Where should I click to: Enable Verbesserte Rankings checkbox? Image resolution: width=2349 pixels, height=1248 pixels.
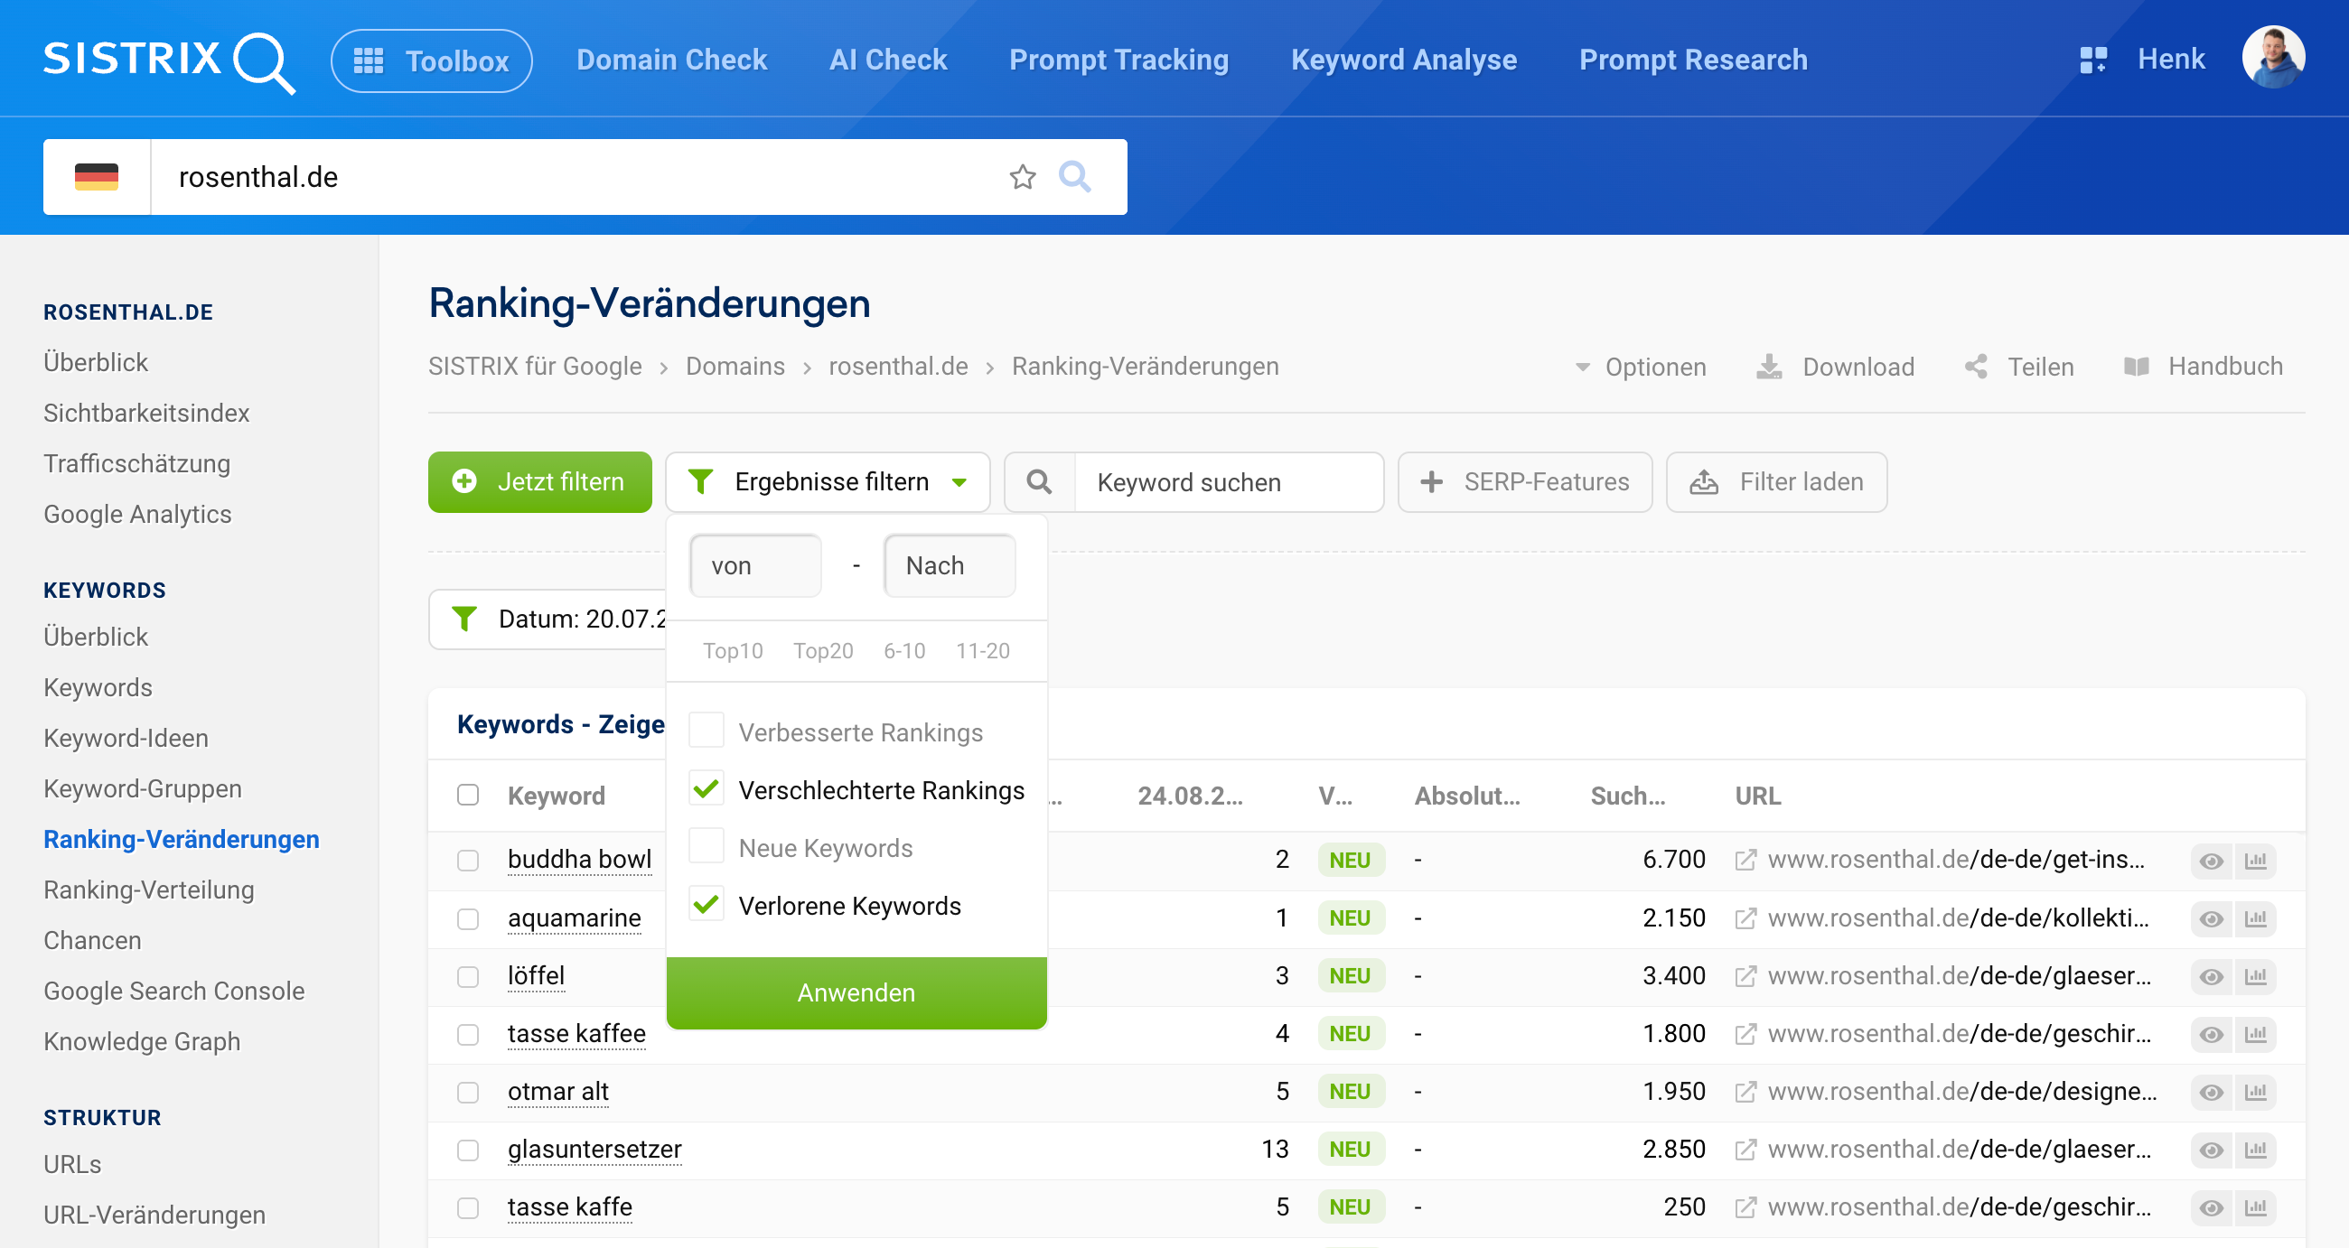pyautogui.click(x=707, y=731)
